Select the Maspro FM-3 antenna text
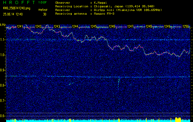193x122 pixels. (x=104, y=14)
